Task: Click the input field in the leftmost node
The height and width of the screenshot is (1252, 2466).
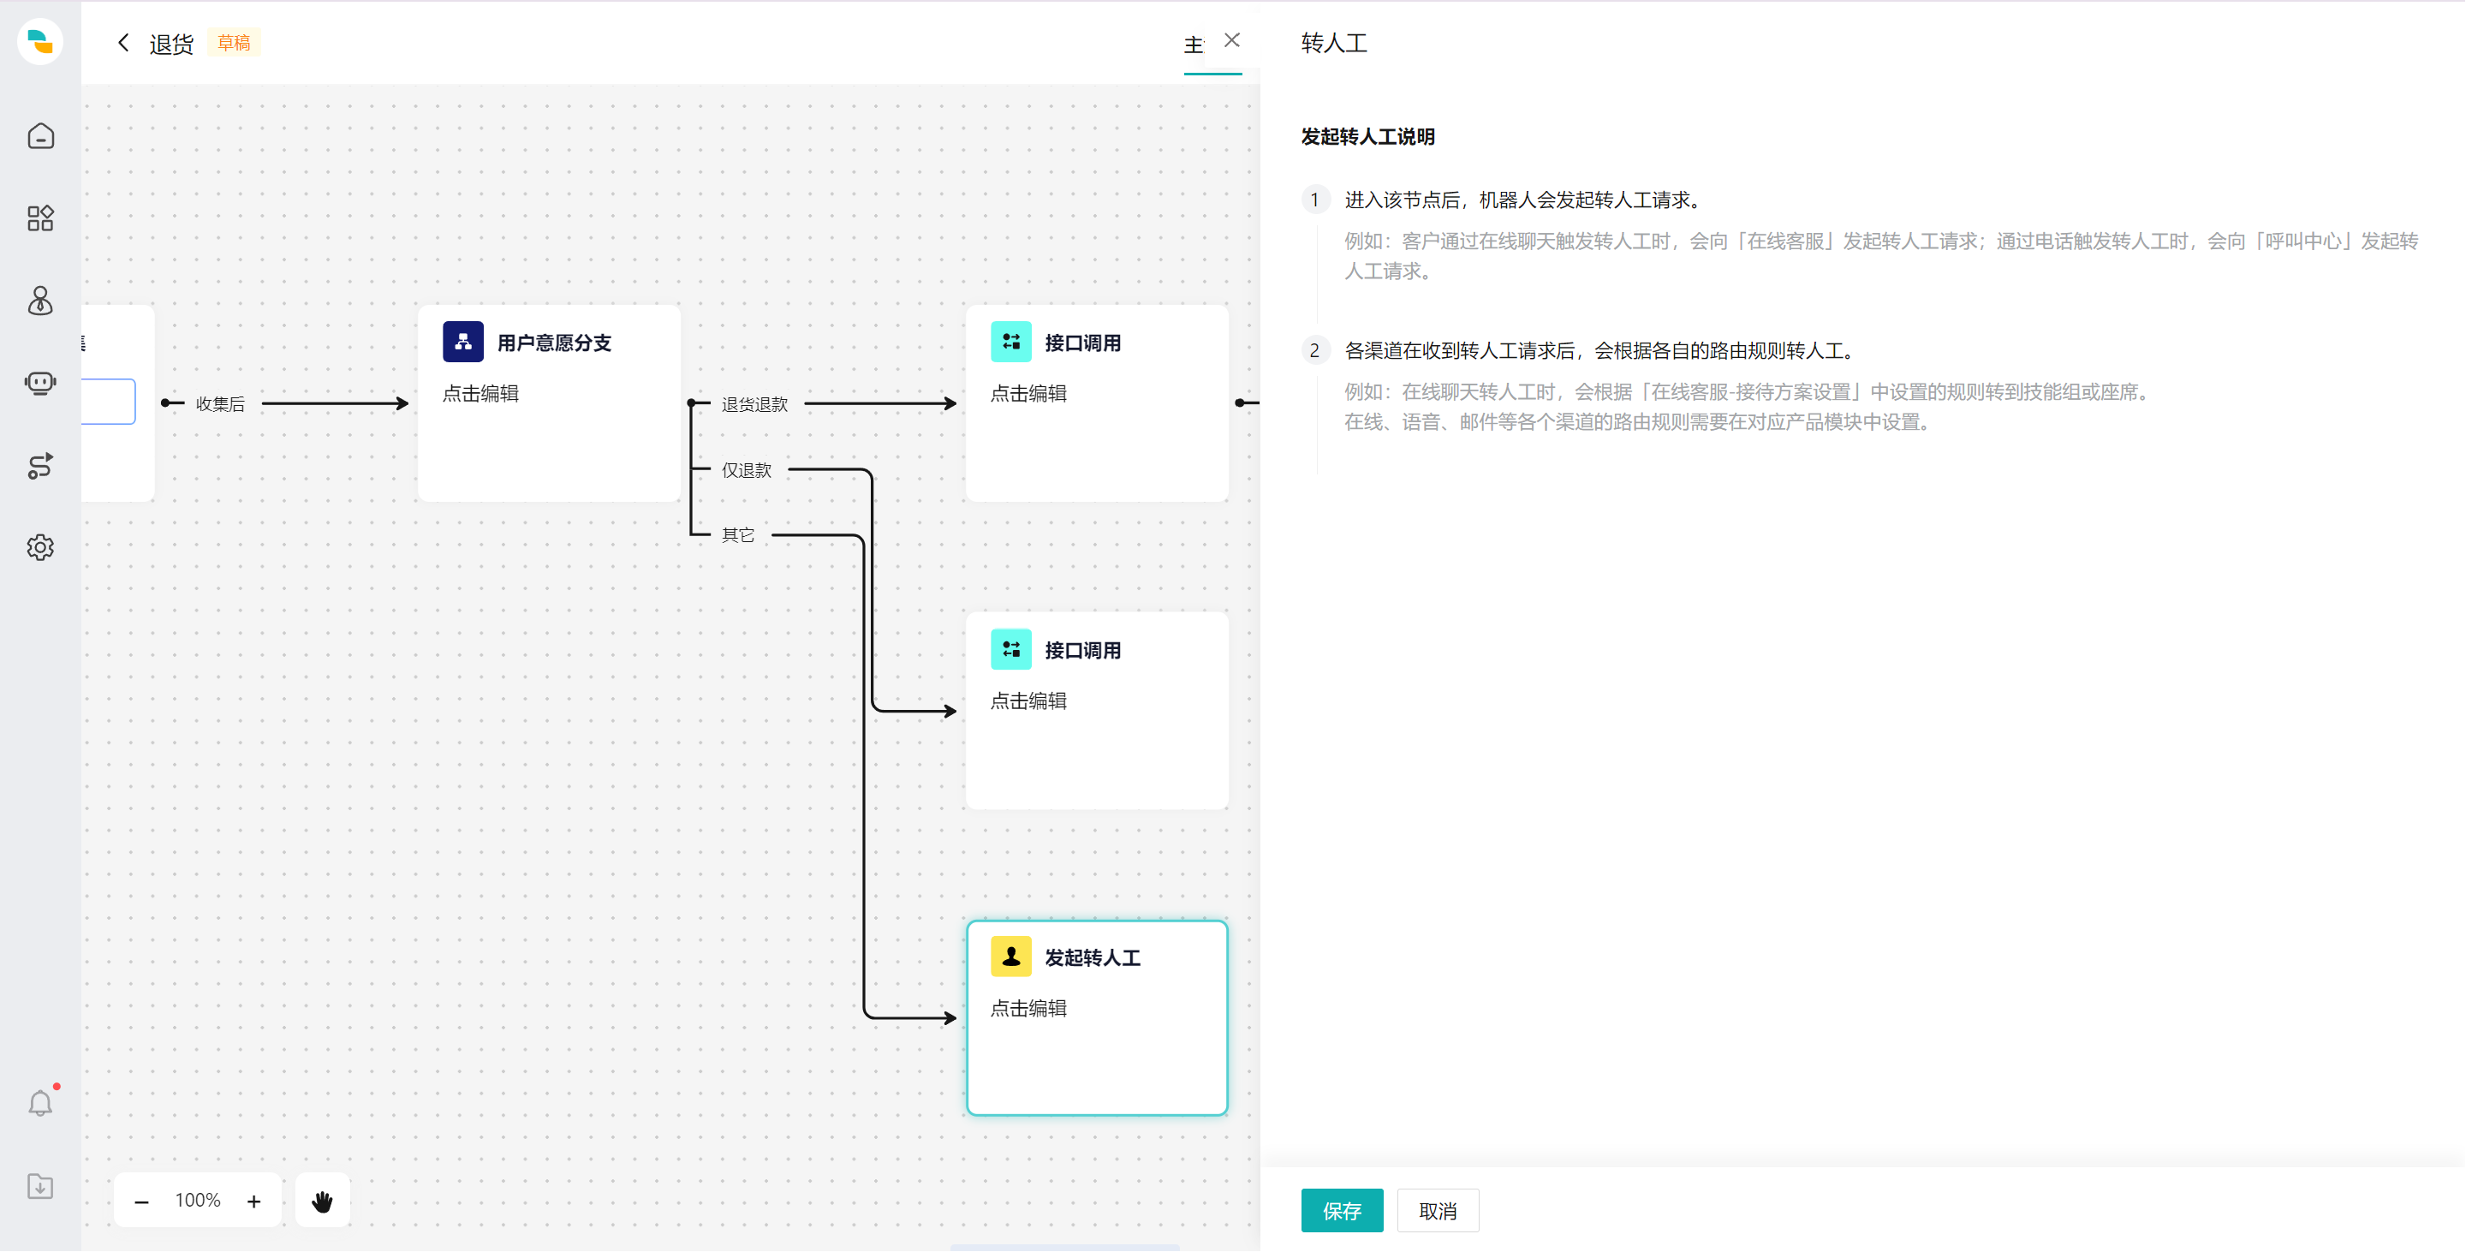Action: tap(108, 401)
